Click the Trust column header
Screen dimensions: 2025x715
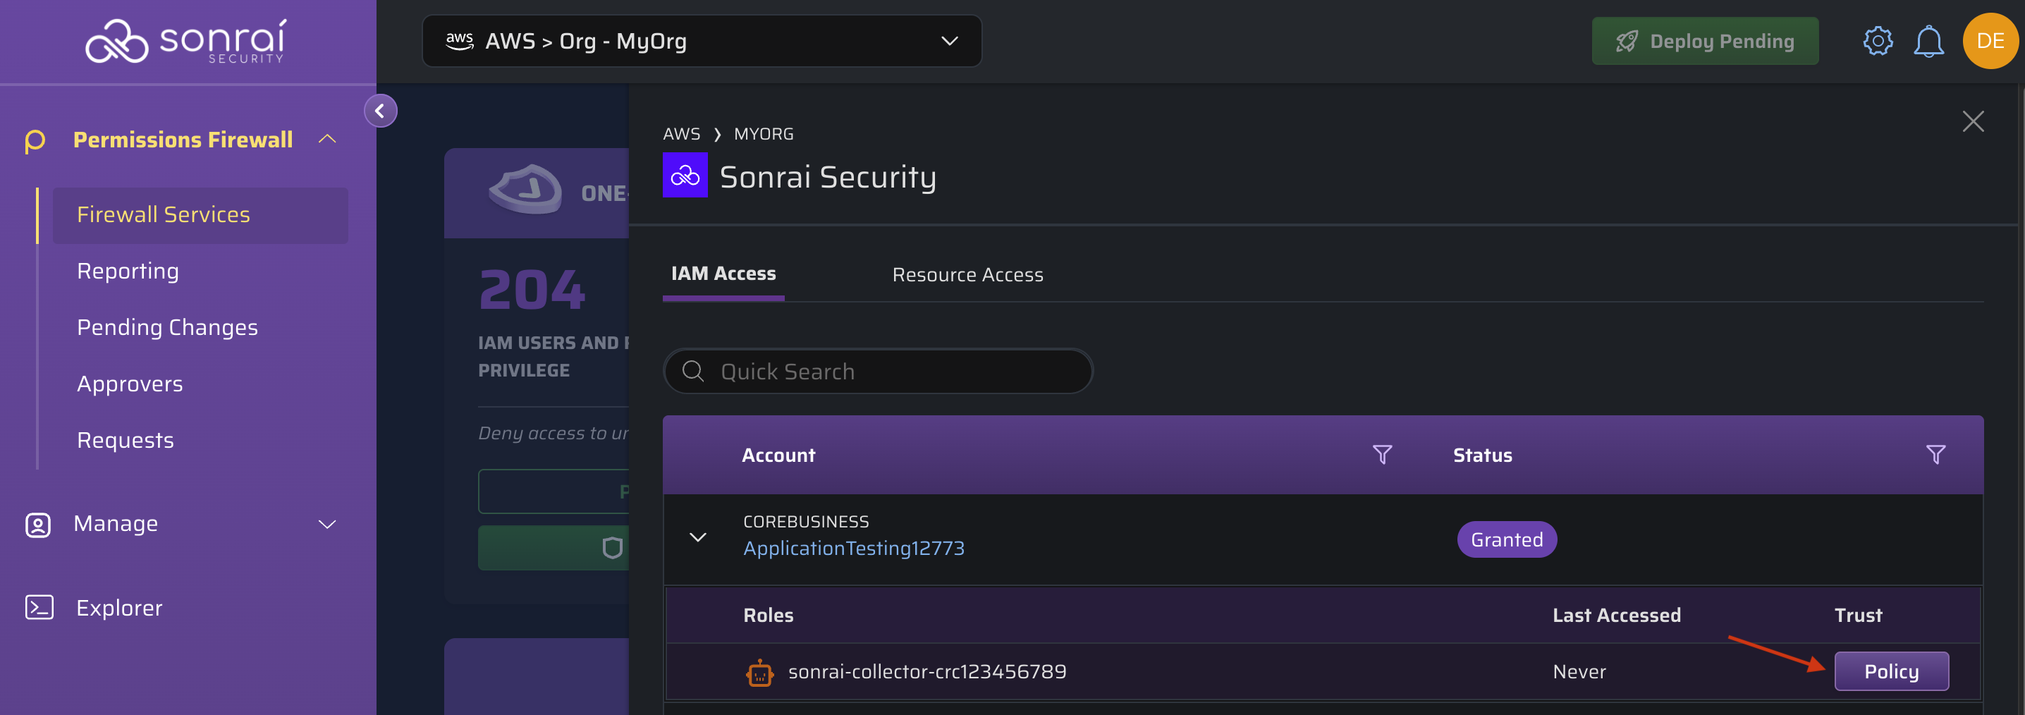pos(1859,615)
